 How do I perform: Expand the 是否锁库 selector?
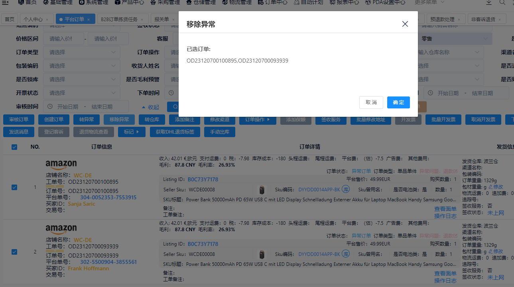[81, 79]
